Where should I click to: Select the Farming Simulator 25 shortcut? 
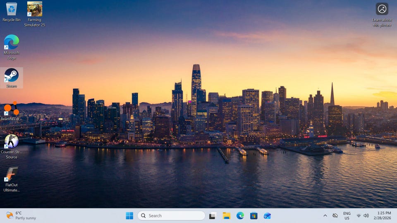pyautogui.click(x=35, y=9)
